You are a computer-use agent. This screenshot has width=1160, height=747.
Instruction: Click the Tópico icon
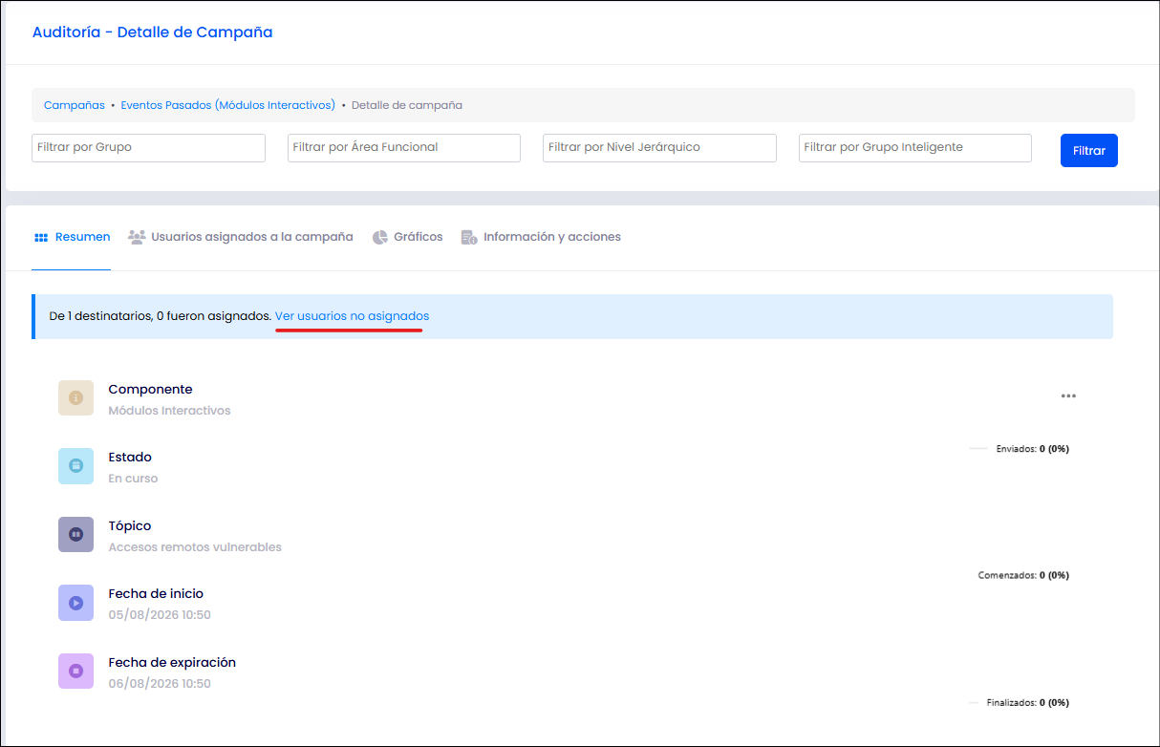75,534
